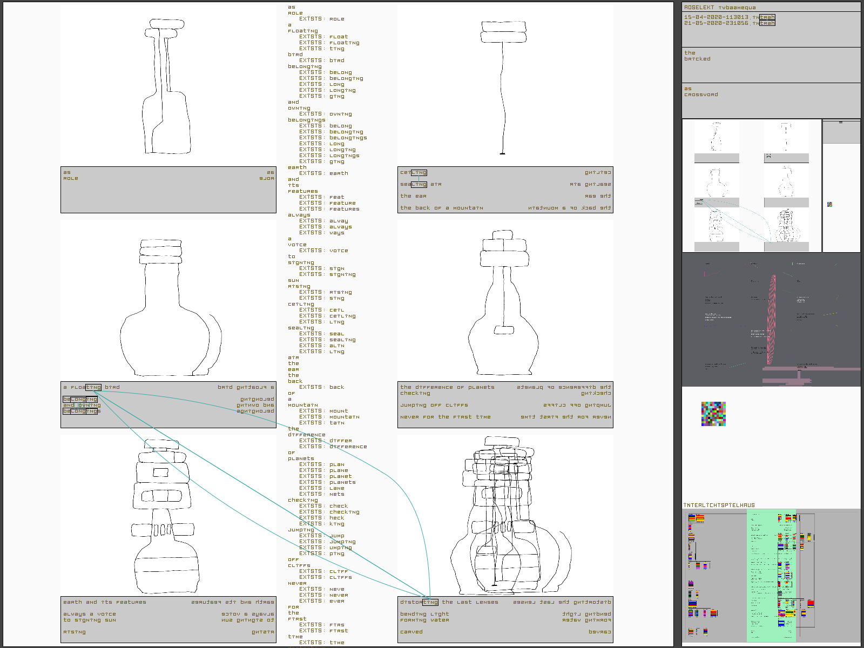The width and height of the screenshot is (864, 648).
Task: Click the pink striped ellipse in the dark panel
Action: (772, 319)
